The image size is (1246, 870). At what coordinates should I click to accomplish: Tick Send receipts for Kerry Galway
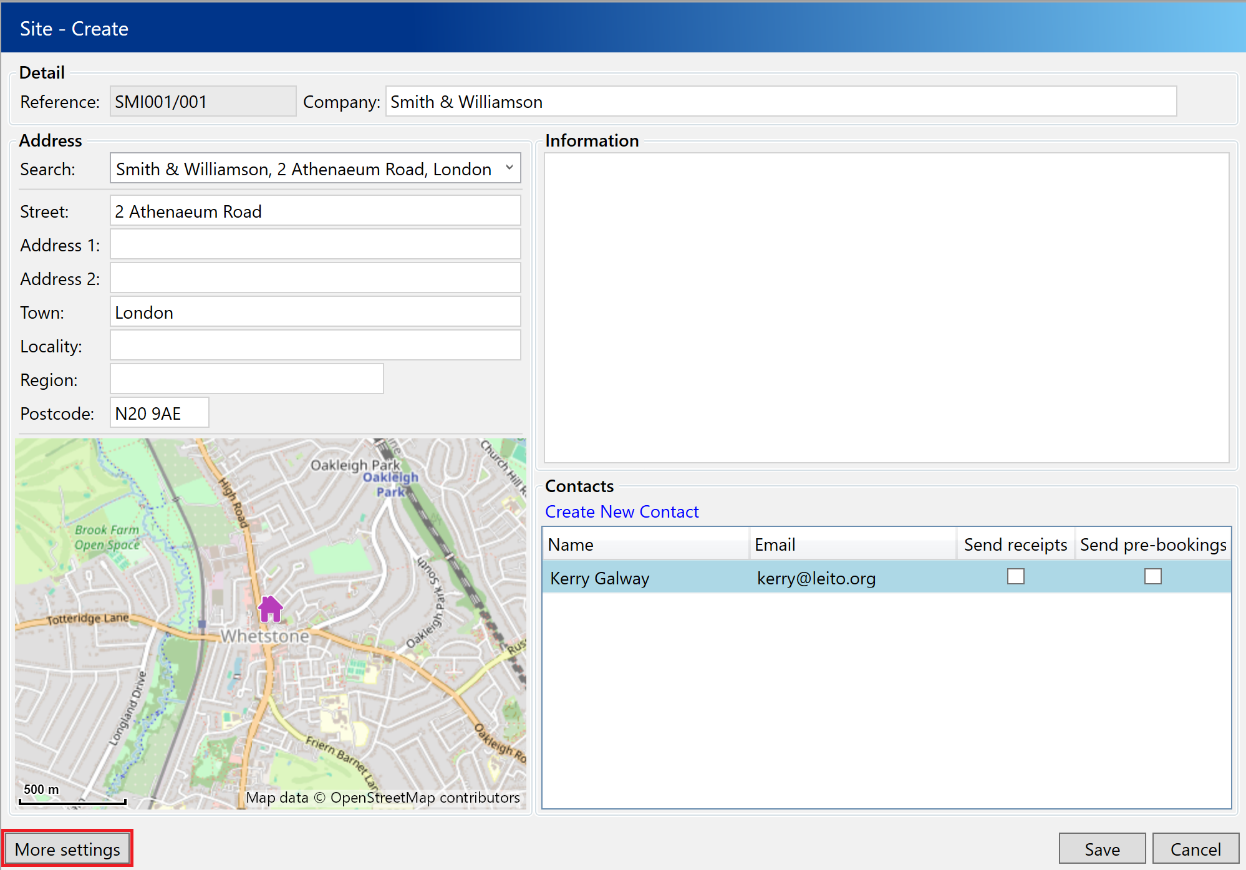1015,577
